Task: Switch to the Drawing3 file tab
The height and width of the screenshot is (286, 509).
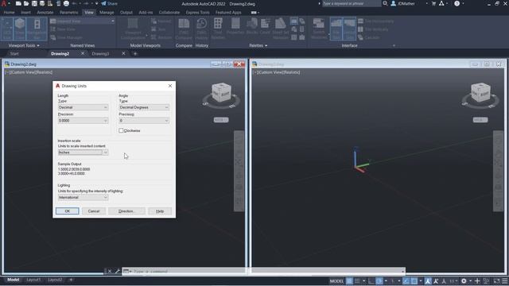Action: click(x=100, y=53)
